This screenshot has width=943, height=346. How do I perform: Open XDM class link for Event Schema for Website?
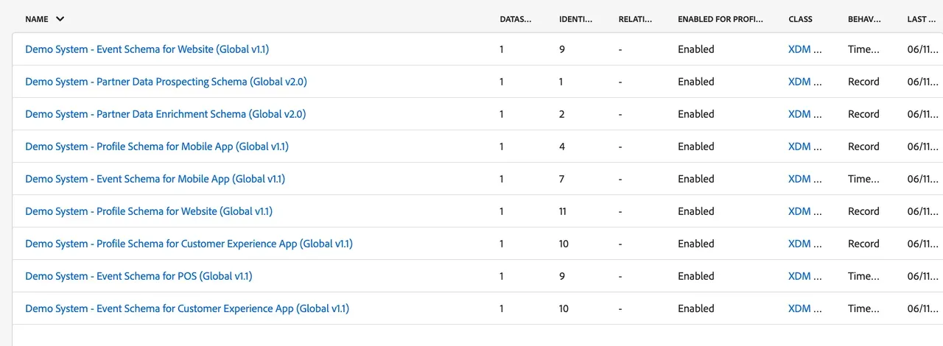tap(804, 49)
